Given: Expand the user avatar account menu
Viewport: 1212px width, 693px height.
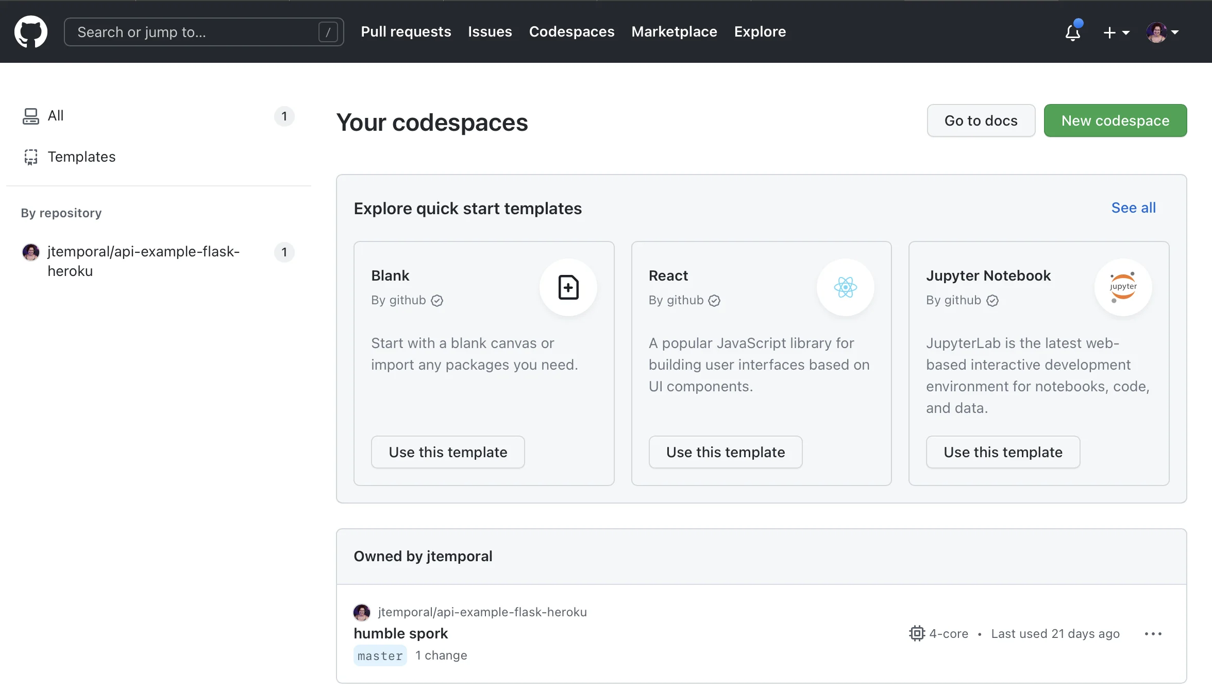Looking at the screenshot, I should point(1163,32).
